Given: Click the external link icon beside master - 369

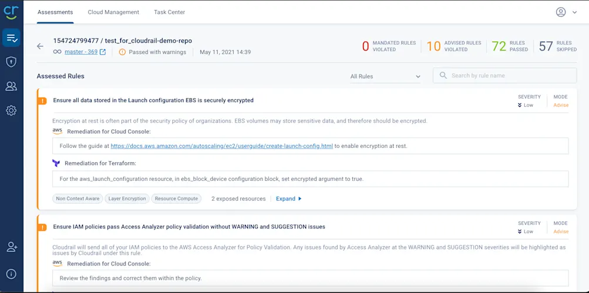Looking at the screenshot, I should [x=103, y=52].
